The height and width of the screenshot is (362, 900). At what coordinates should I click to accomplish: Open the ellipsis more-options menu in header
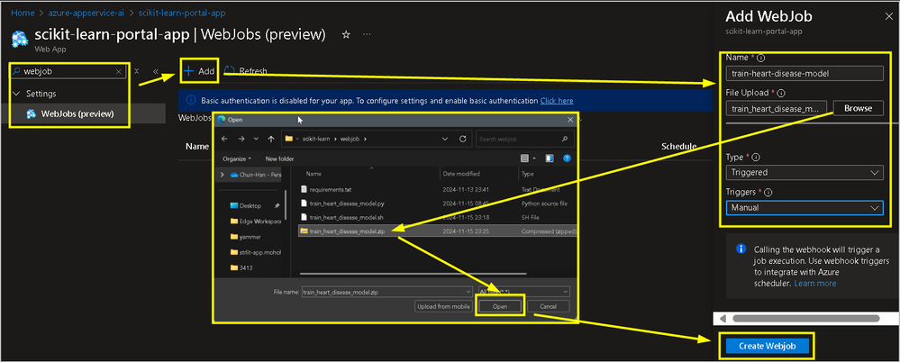tap(366, 35)
